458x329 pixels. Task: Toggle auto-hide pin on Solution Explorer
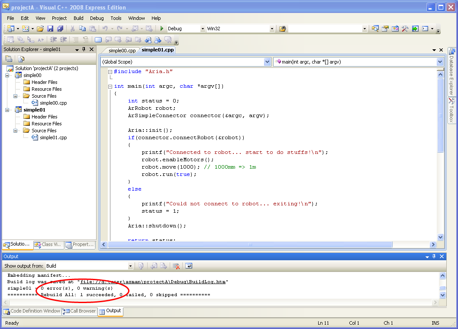84,49
